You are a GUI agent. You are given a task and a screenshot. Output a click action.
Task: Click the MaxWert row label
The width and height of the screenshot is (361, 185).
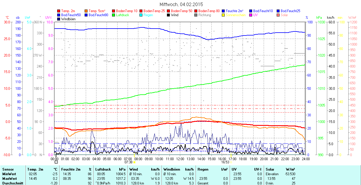[9, 178]
